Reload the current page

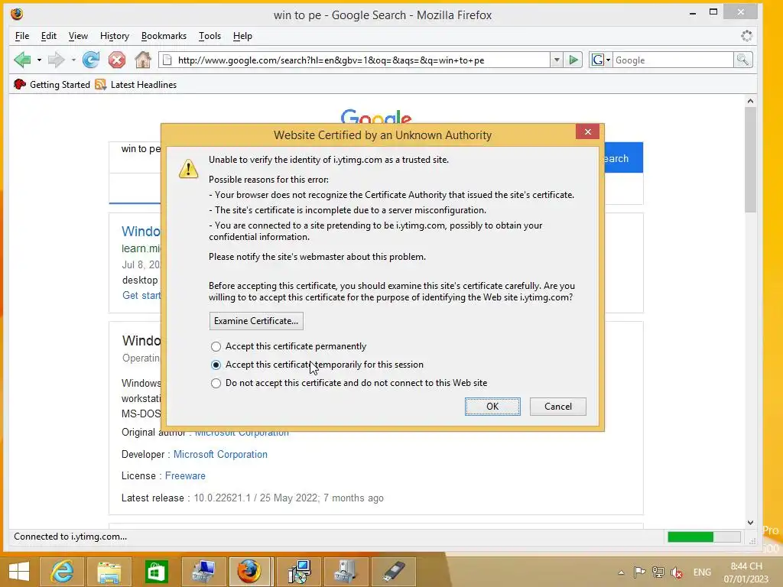point(91,60)
